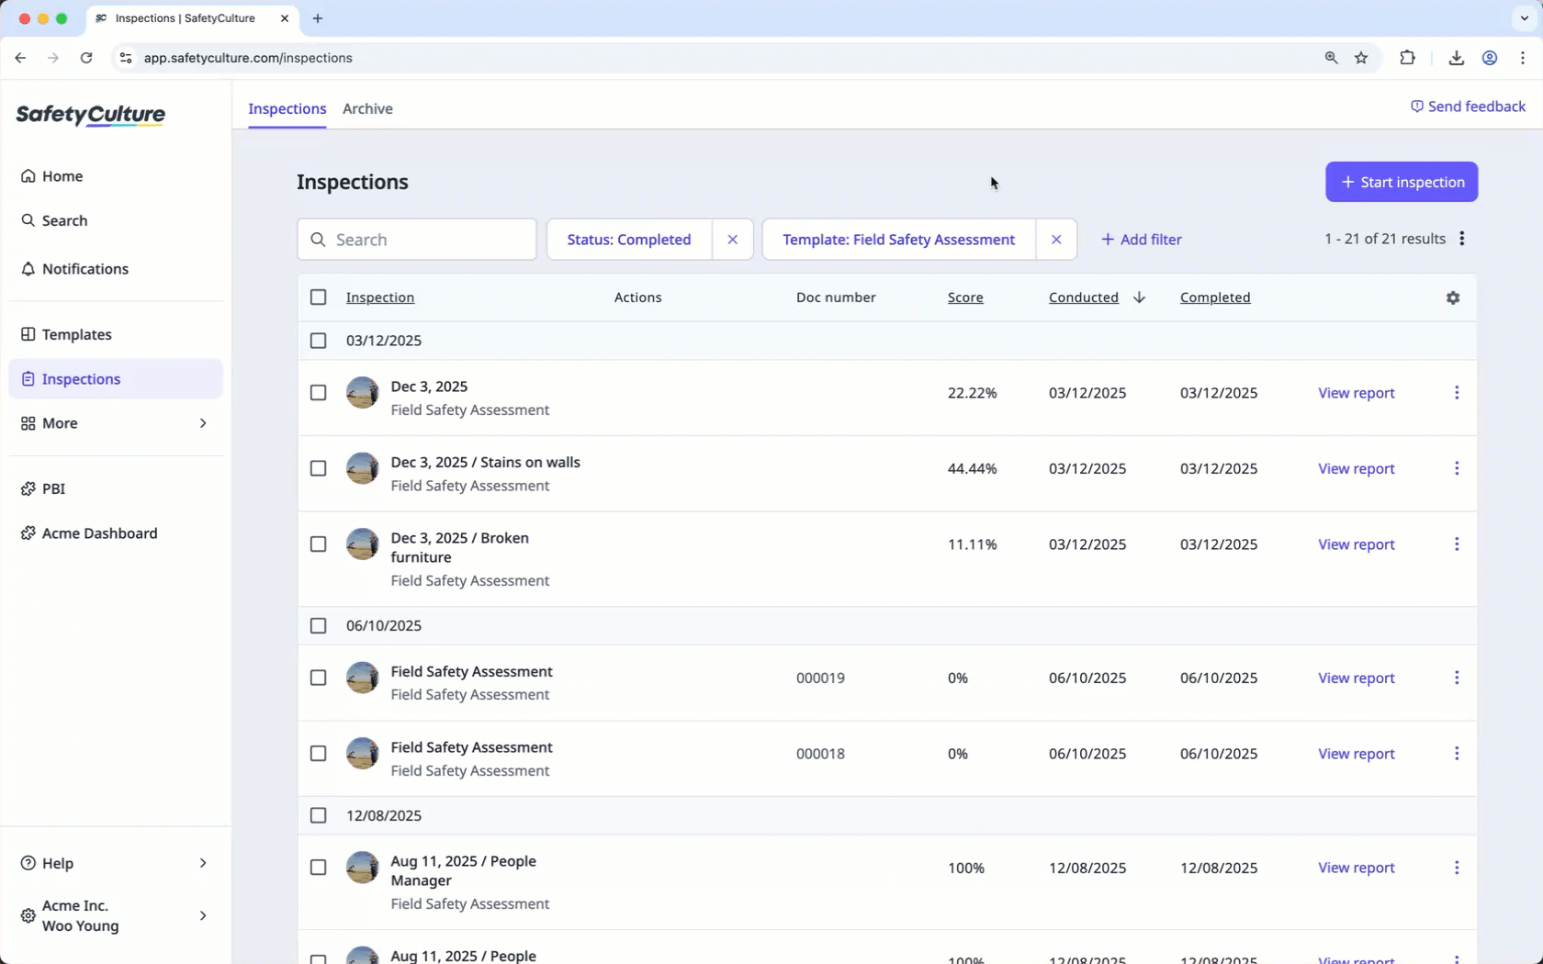
Task: View report for Broken furniture inspection
Action: click(1357, 544)
